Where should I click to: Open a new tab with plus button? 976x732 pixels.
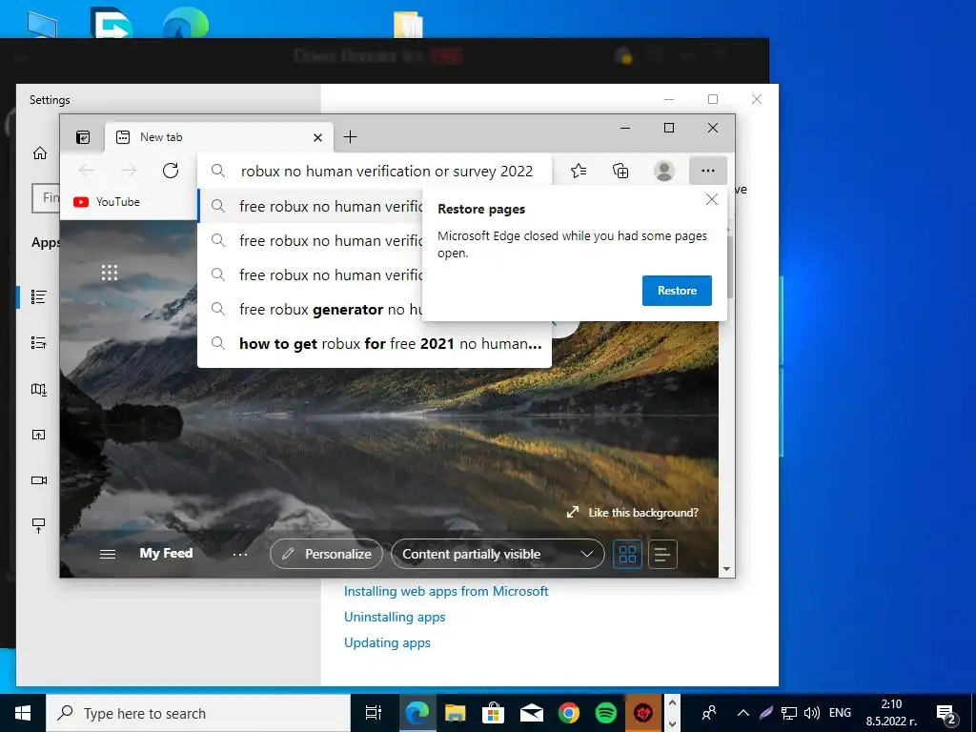pos(351,137)
